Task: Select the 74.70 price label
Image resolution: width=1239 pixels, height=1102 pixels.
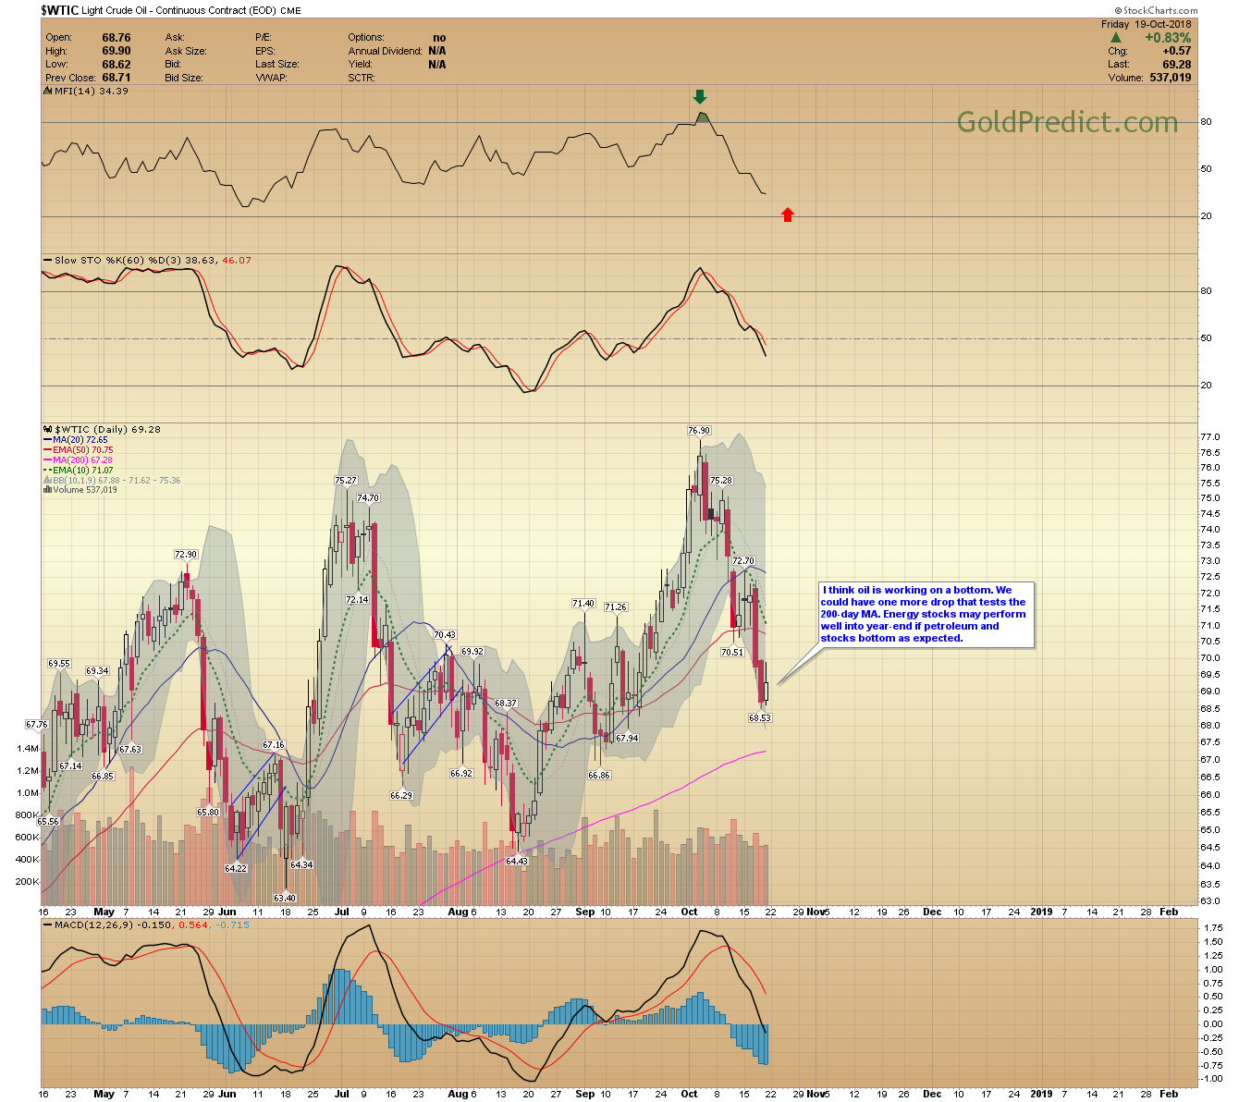Action: pos(368,498)
